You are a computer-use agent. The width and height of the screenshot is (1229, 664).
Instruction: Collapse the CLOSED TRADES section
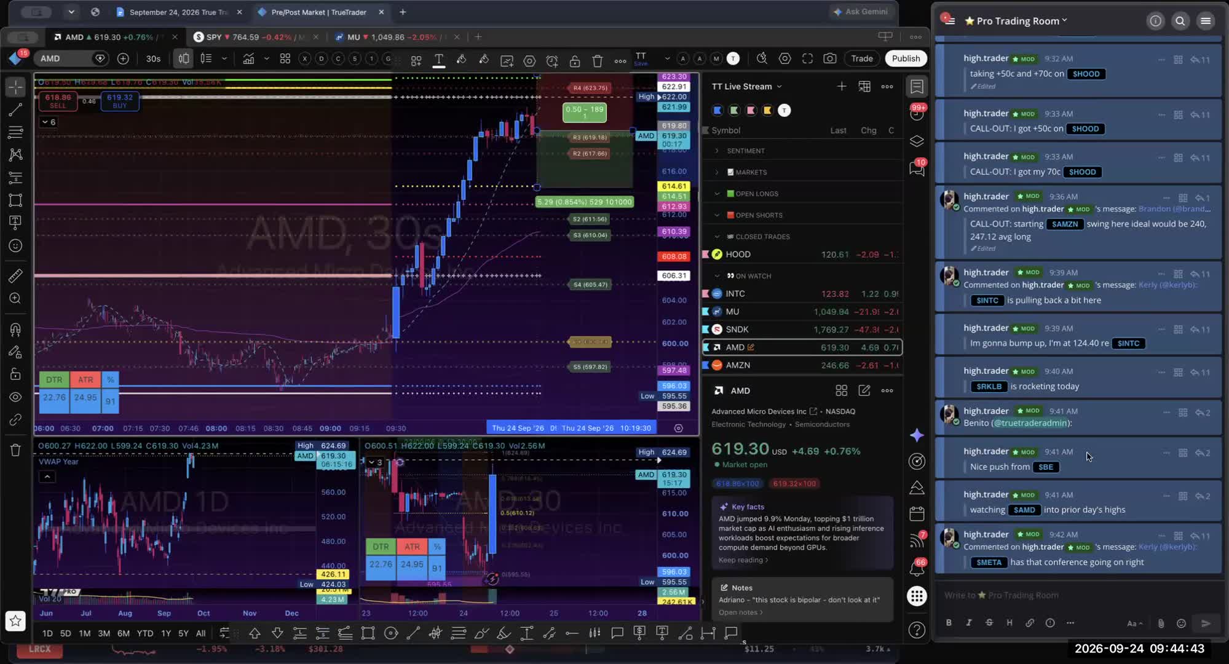[x=717, y=237]
